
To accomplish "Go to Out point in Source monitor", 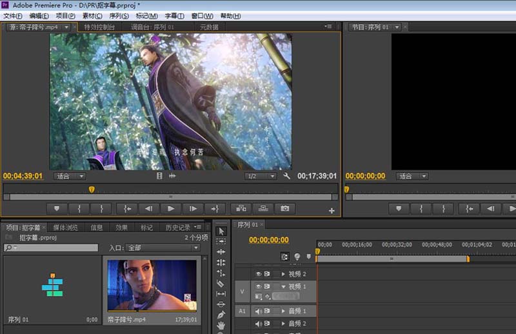I will [x=215, y=209].
